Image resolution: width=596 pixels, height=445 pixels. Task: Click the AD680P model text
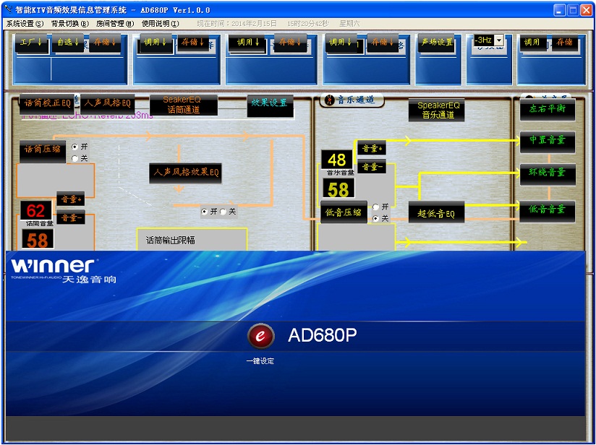coord(323,335)
